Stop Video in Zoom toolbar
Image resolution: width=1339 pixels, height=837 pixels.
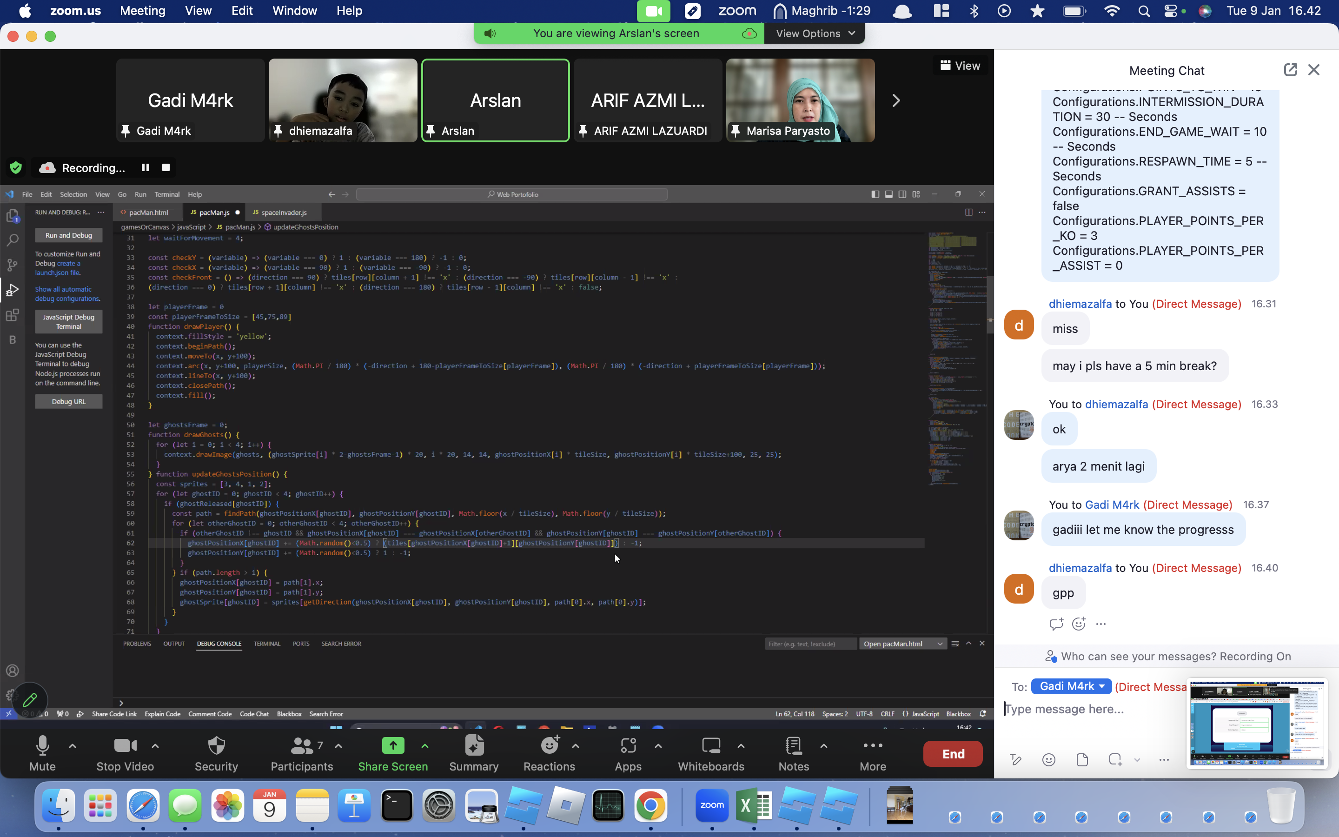(125, 753)
